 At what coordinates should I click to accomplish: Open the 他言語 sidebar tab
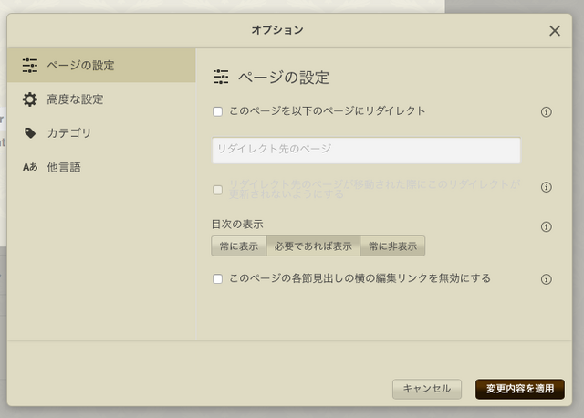coord(101,167)
